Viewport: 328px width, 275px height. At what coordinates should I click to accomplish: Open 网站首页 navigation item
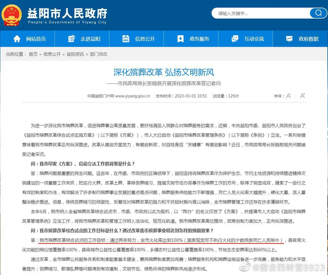[27, 39]
